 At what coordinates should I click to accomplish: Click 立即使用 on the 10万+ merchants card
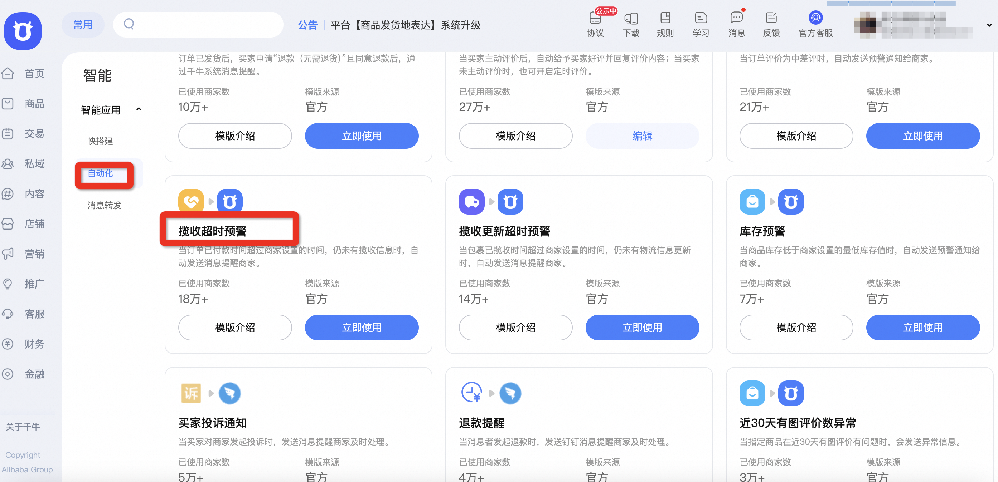[x=362, y=136]
